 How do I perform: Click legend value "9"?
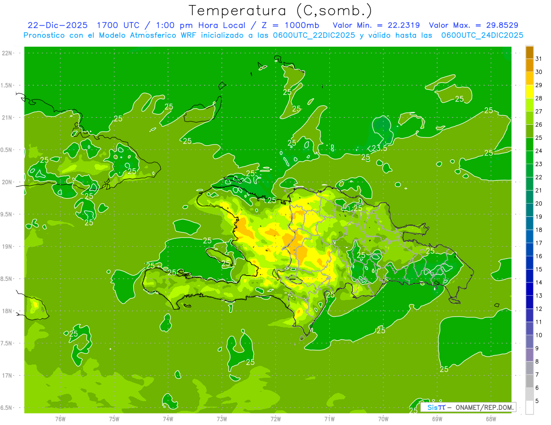click(x=537, y=348)
